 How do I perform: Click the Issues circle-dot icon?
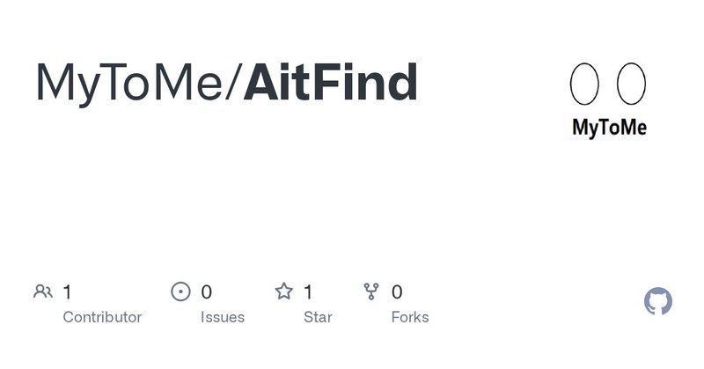180,292
